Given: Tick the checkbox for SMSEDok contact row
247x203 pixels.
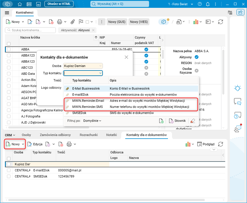Looking at the screenshot, I should click(9, 176).
